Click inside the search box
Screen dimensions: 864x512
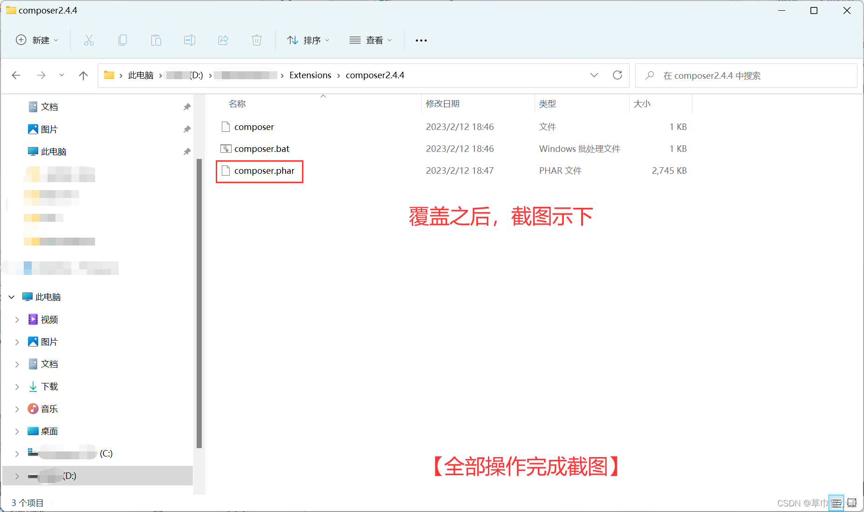click(x=746, y=75)
